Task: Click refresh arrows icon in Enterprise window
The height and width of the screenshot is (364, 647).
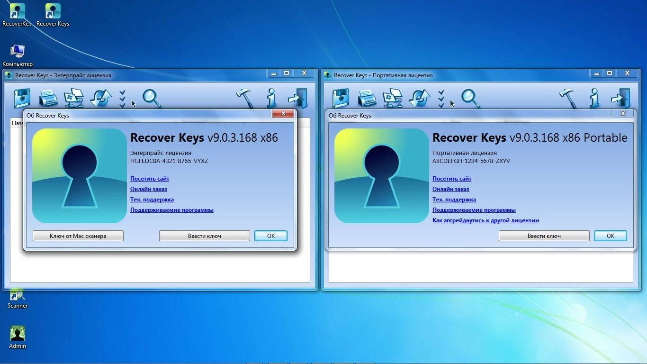Action: coord(100,99)
